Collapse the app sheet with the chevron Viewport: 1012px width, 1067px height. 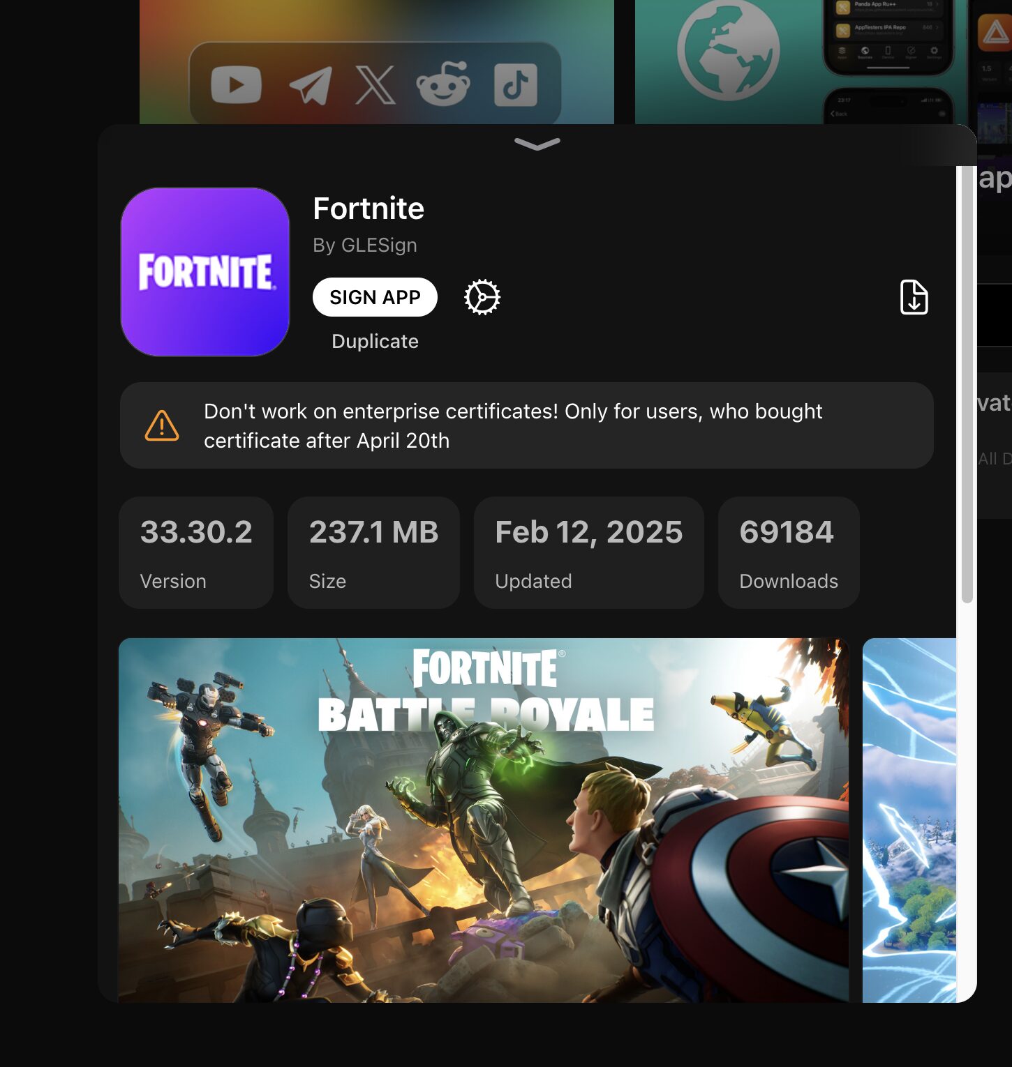537,144
